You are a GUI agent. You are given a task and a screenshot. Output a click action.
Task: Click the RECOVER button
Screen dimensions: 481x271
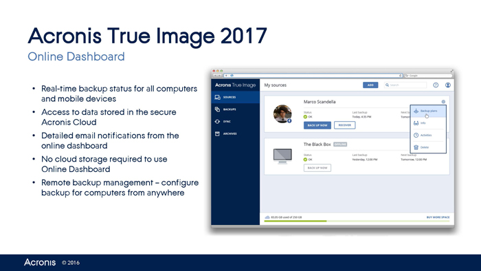coord(344,125)
